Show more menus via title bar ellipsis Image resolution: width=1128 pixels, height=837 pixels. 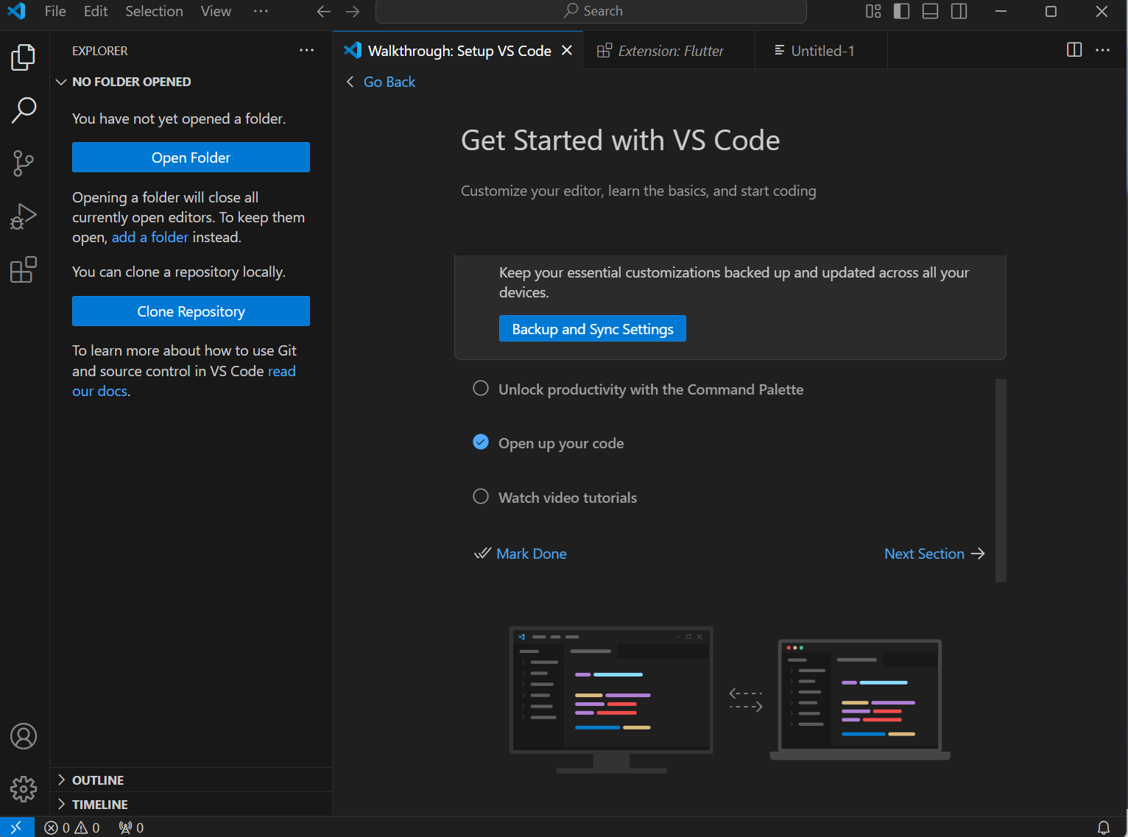pyautogui.click(x=261, y=11)
